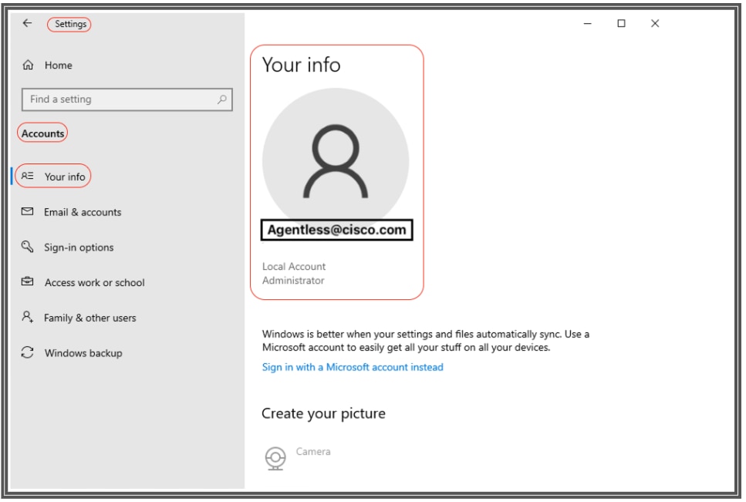Click the Your info person-card icon
Viewport: 746px width, 502px height.
(x=28, y=176)
